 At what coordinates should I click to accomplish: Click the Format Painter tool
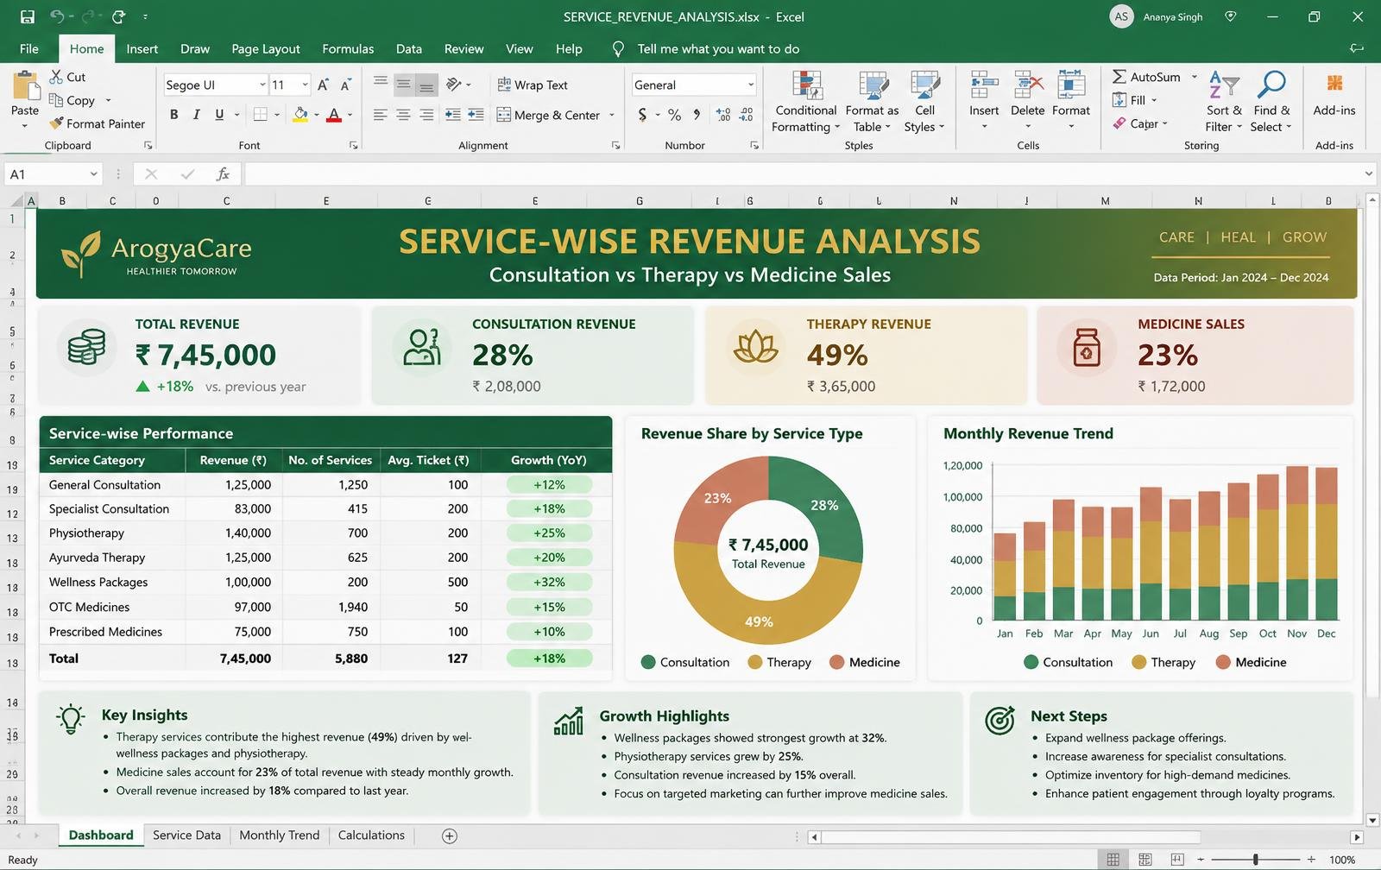97,123
